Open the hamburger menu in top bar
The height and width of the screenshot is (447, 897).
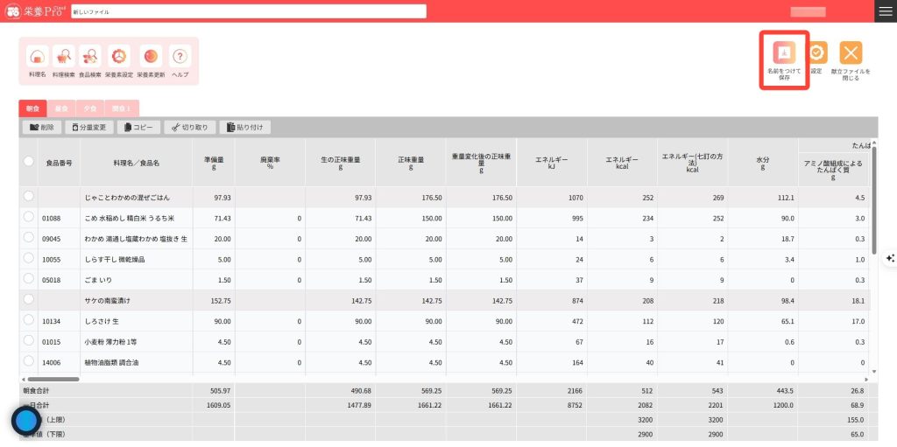point(885,10)
